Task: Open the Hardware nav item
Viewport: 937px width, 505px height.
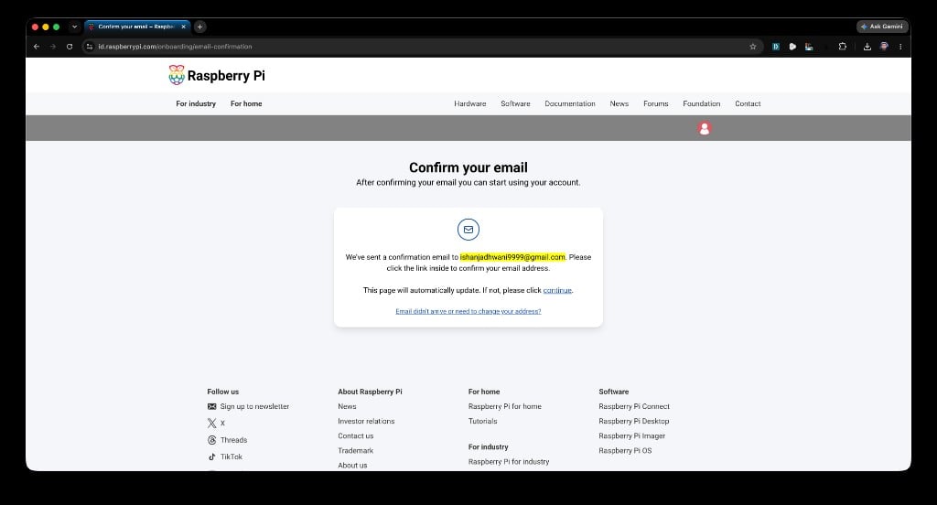Action: point(469,104)
